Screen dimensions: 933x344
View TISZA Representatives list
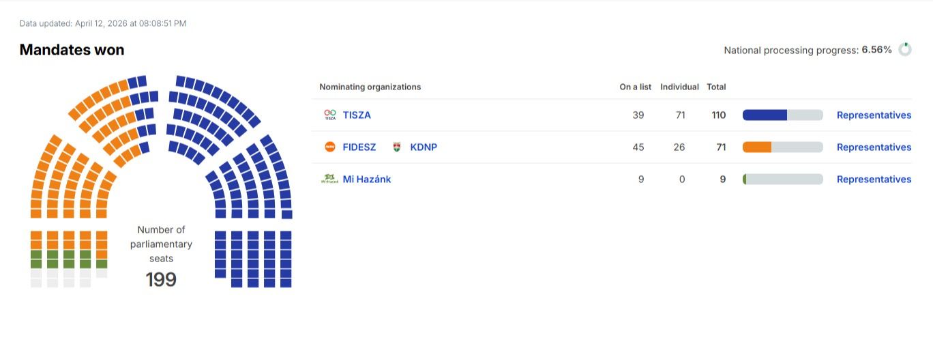click(x=874, y=115)
